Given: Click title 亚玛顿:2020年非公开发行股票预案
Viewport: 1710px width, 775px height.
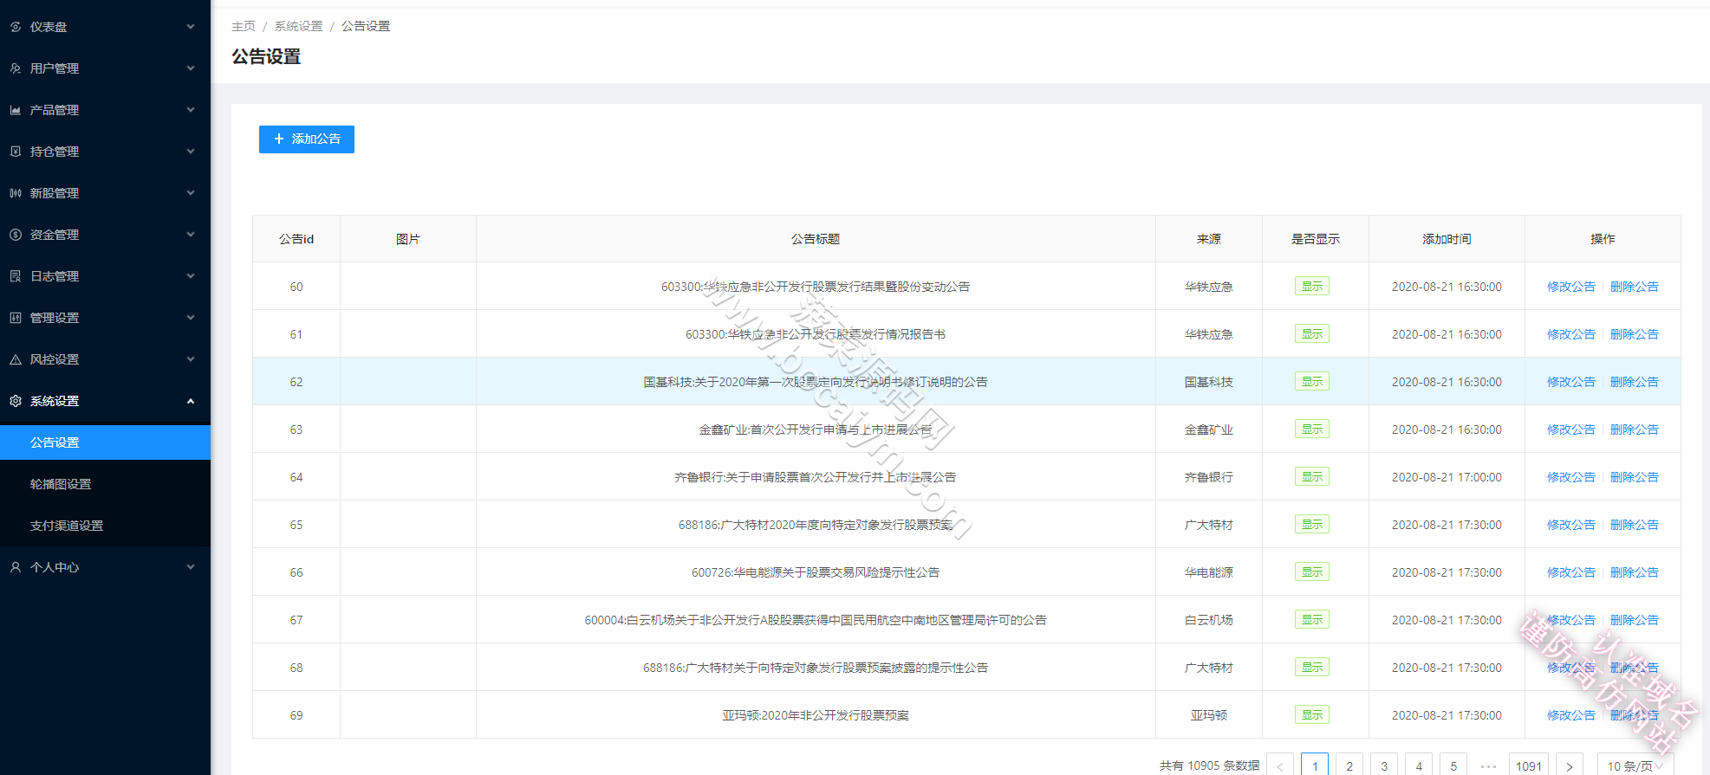Looking at the screenshot, I should click(816, 715).
